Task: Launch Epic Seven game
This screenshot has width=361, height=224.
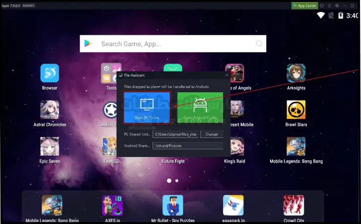Action: [x=49, y=147]
